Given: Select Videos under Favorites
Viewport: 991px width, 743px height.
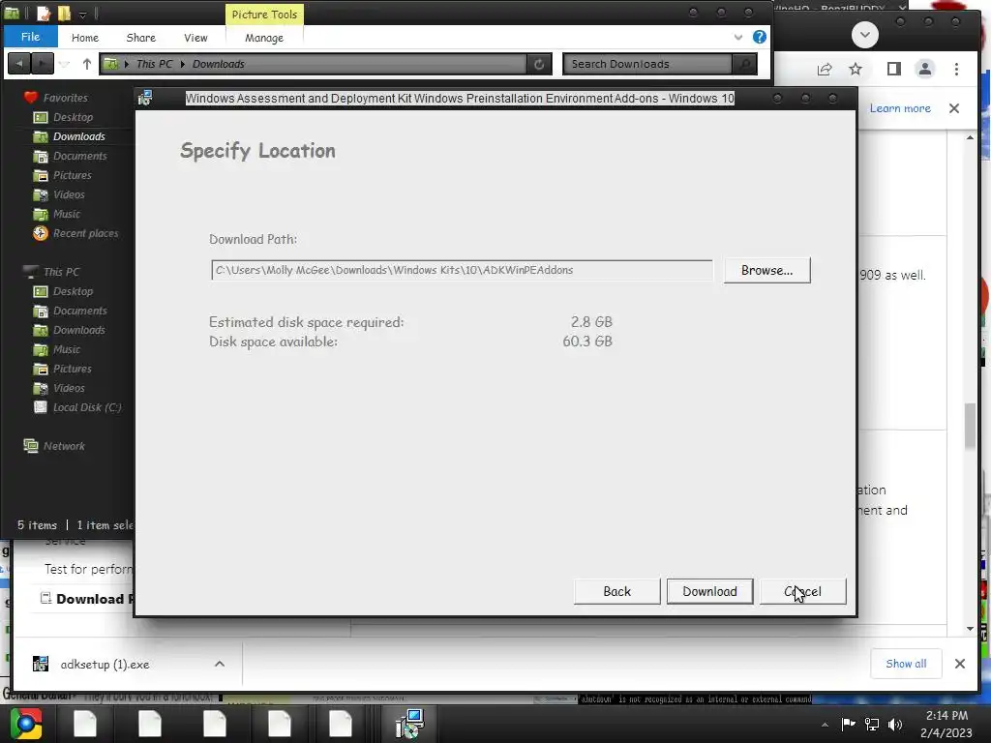Looking at the screenshot, I should pos(69,194).
